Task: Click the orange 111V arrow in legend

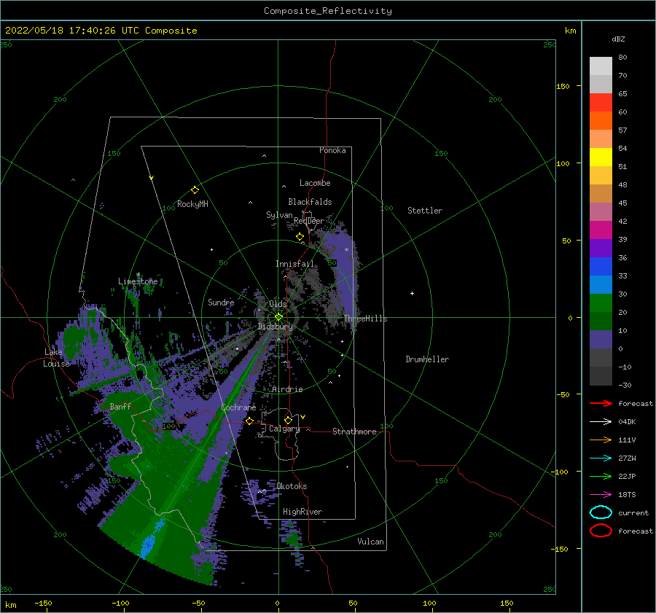Action: click(601, 440)
